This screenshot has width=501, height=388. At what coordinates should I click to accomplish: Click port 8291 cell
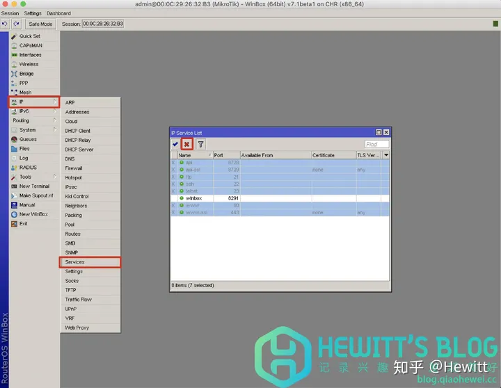click(227, 198)
